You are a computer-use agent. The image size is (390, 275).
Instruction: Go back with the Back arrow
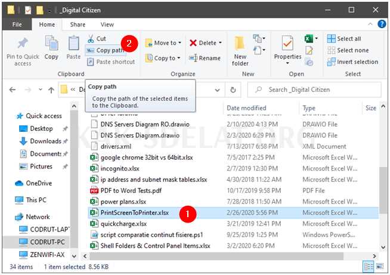tap(13, 89)
